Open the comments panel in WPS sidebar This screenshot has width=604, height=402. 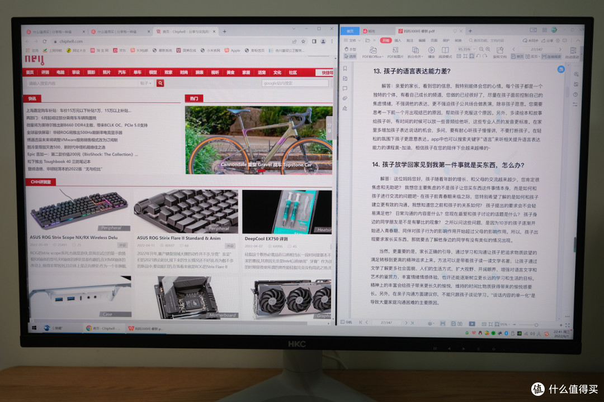[x=345, y=88]
